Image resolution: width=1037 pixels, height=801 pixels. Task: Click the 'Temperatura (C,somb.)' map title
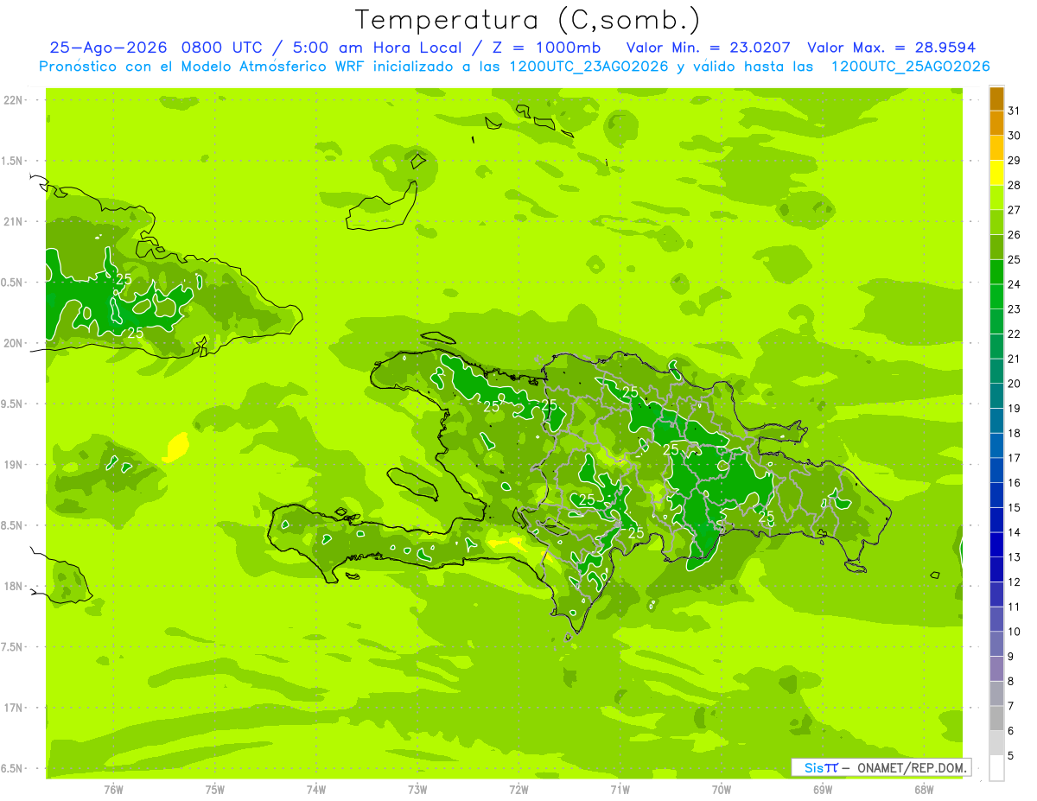coord(528,20)
